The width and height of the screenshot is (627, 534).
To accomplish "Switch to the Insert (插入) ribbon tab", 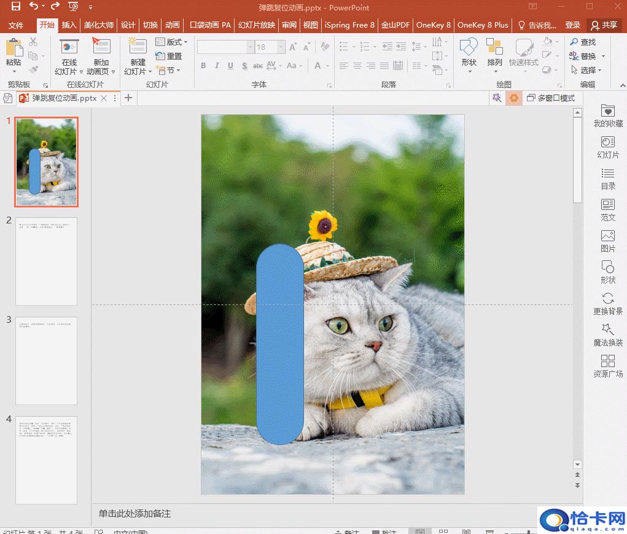I will point(69,25).
